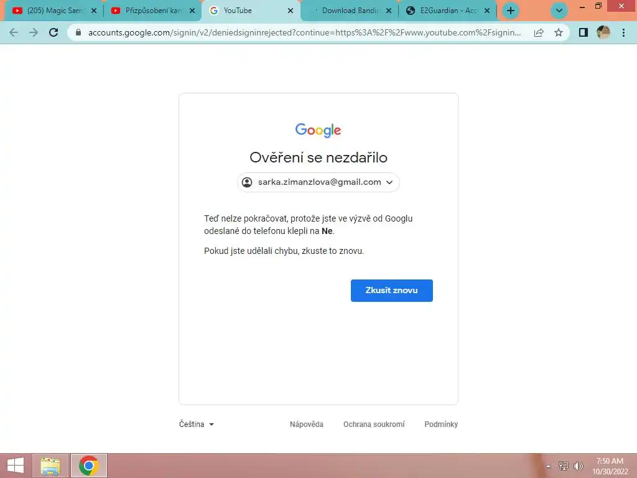The image size is (637, 478).
Task: Go forward to the next page
Action: 34,32
